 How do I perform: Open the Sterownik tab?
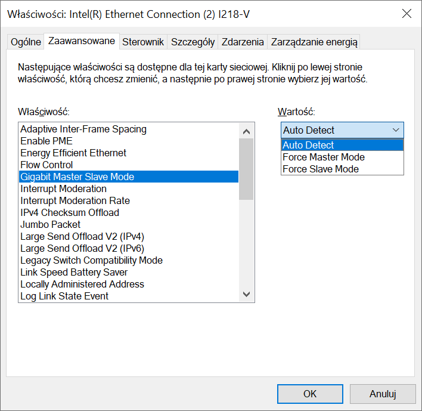pyautogui.click(x=143, y=42)
